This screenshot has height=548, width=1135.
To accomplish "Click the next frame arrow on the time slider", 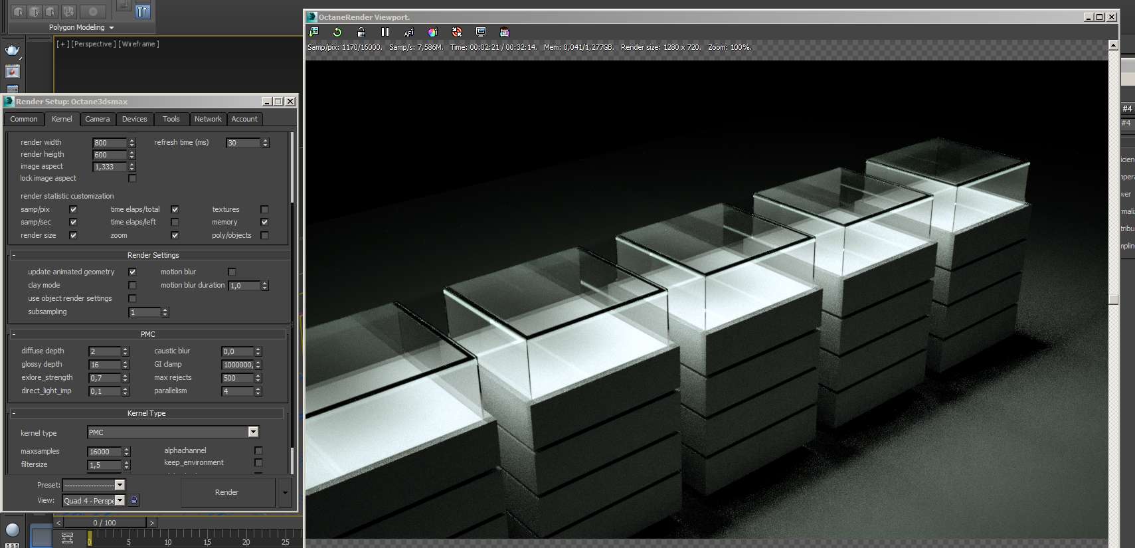I will (x=151, y=523).
